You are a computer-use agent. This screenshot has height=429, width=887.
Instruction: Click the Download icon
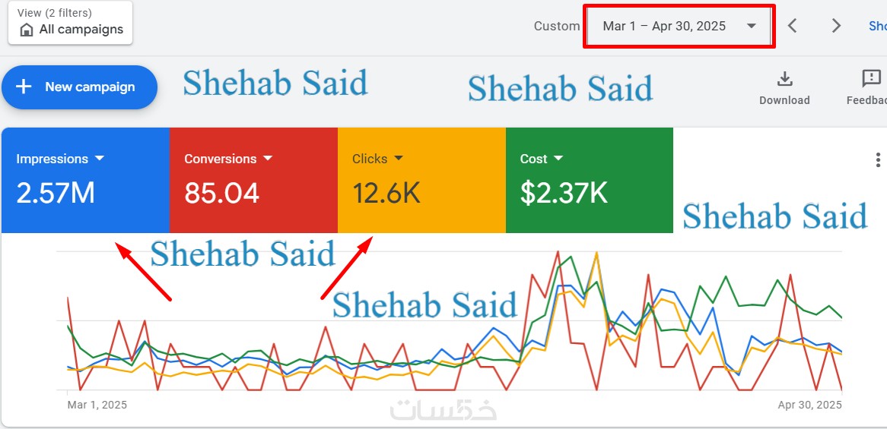point(784,79)
